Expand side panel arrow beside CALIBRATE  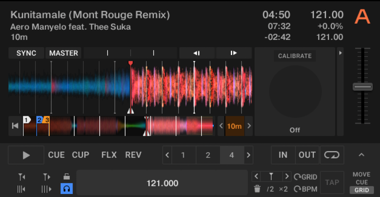[x=340, y=53]
